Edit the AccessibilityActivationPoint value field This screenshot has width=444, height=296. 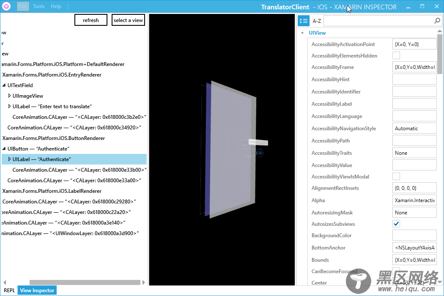coord(414,44)
